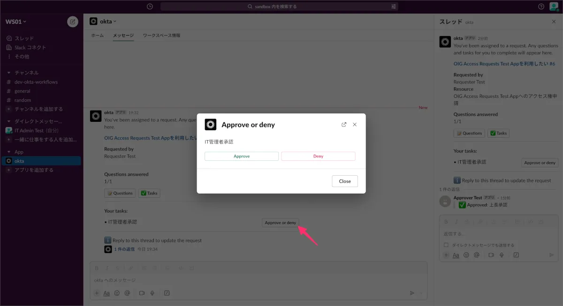Click Questions button in thread panel
The height and width of the screenshot is (306, 563).
point(469,133)
